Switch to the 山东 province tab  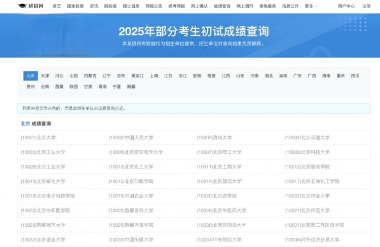click(x=240, y=76)
